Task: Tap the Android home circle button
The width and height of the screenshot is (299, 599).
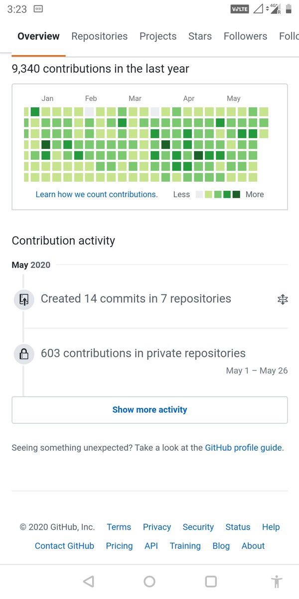Action: [x=149, y=581]
